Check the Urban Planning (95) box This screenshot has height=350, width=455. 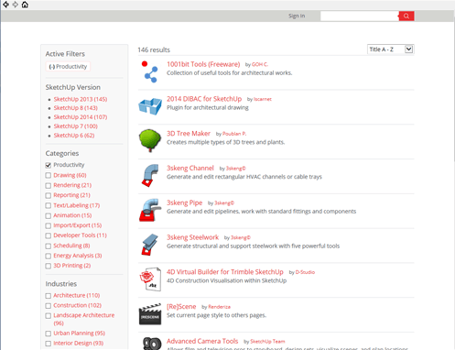tap(49, 334)
